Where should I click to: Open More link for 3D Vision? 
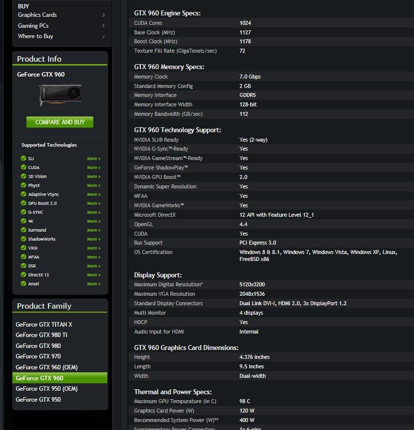click(x=93, y=176)
